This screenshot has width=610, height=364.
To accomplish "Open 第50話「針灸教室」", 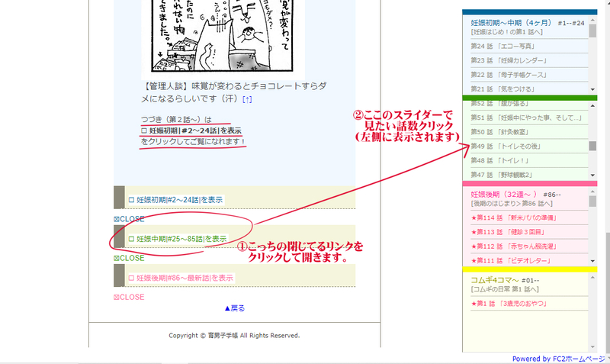I will point(500,132).
